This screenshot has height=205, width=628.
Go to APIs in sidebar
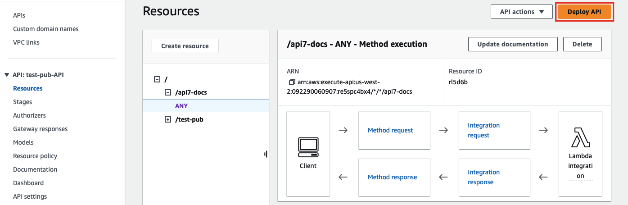pos(19,15)
